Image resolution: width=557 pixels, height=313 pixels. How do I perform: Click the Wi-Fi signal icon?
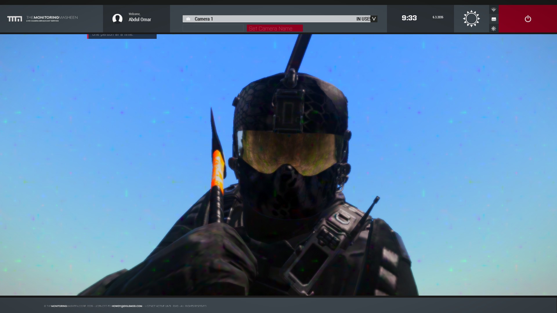tap(493, 10)
